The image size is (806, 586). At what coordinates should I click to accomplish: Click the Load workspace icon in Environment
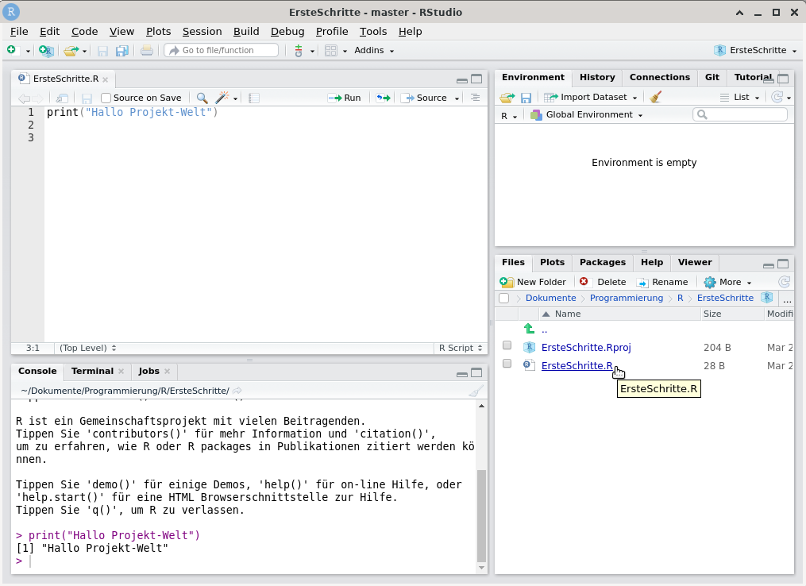(x=507, y=97)
